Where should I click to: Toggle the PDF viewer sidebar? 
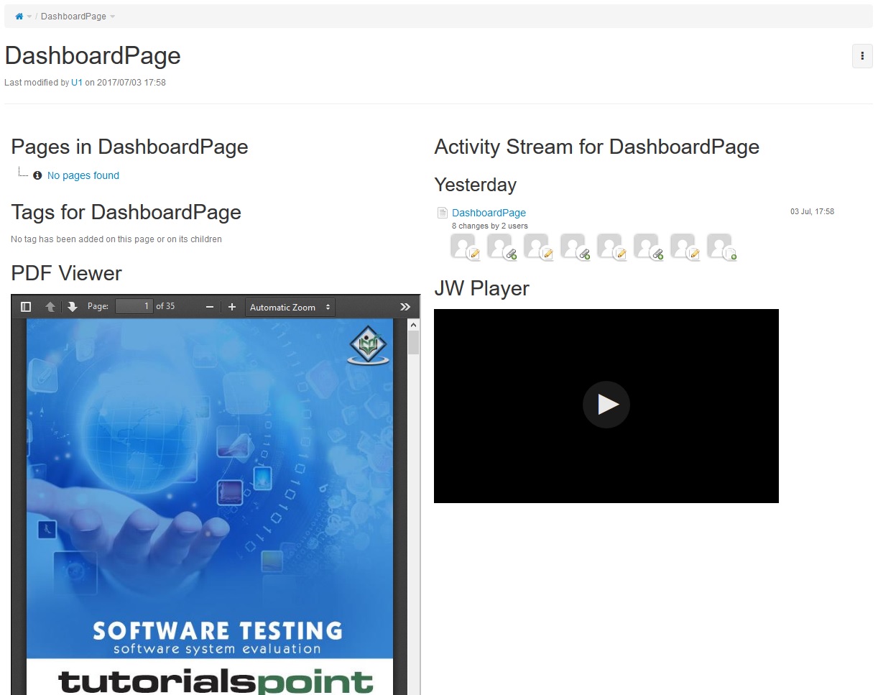tap(26, 307)
